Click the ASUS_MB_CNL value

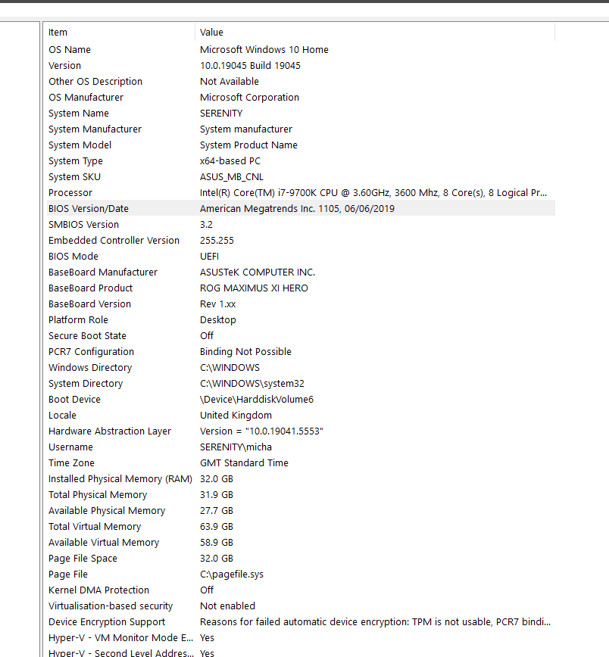point(232,177)
